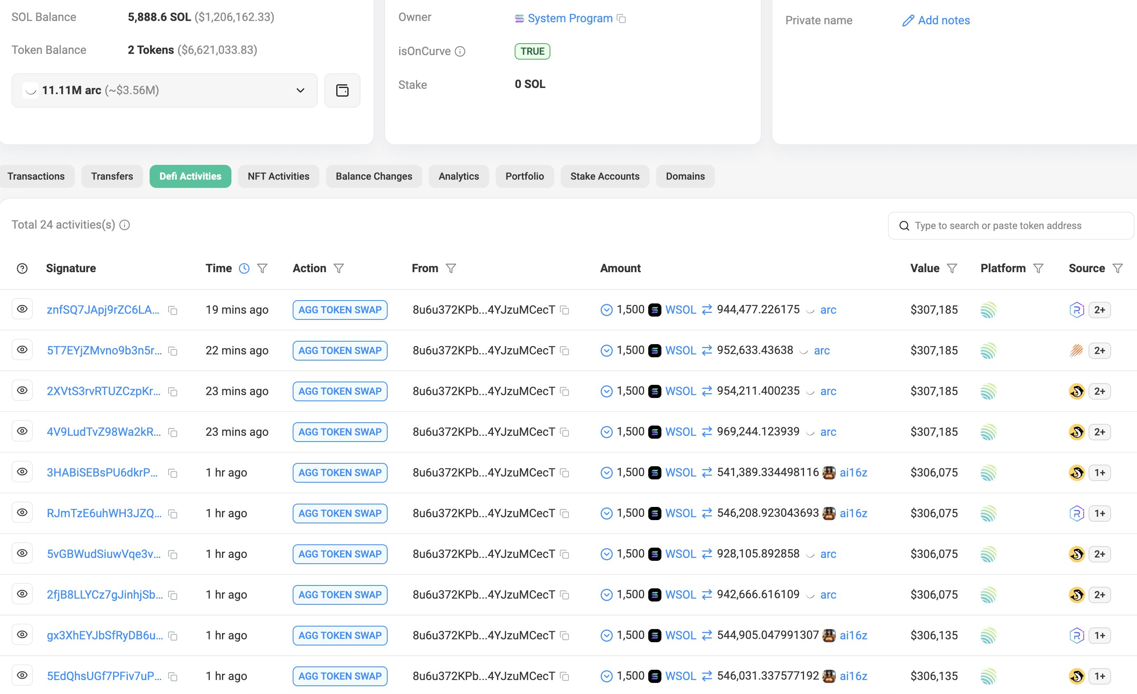The height and width of the screenshot is (694, 1137).
Task: Click the znfSQ7JApj9rZC6LA transaction signature link
Action: tap(104, 309)
